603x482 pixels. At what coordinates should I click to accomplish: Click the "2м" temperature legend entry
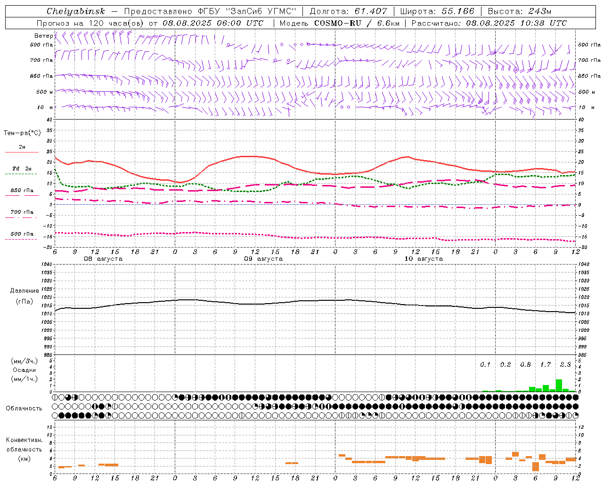(22, 147)
